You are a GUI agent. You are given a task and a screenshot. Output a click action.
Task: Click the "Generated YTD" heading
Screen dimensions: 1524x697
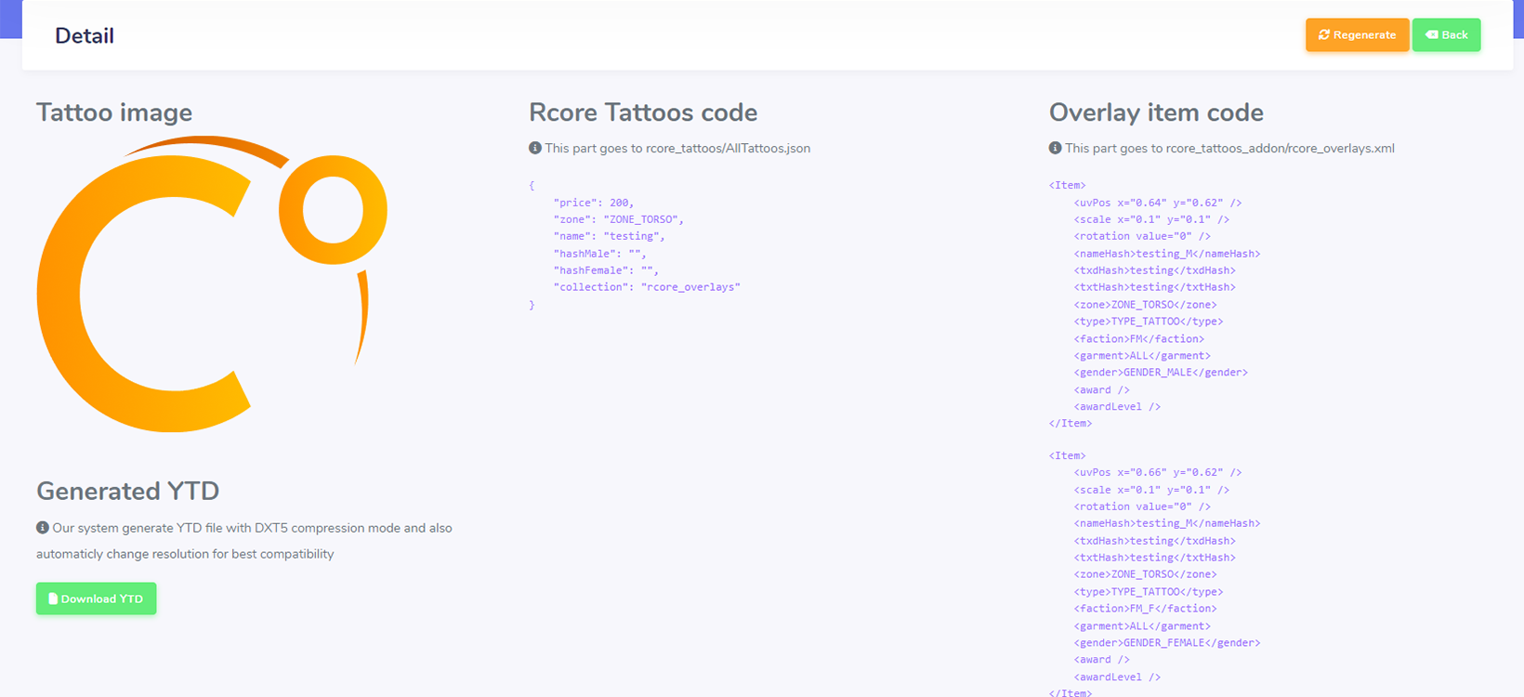click(127, 491)
